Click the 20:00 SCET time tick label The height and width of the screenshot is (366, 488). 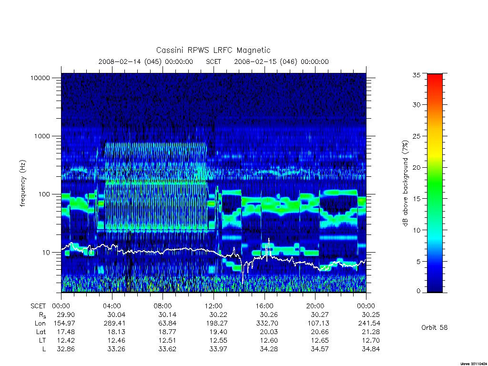pos(315,306)
